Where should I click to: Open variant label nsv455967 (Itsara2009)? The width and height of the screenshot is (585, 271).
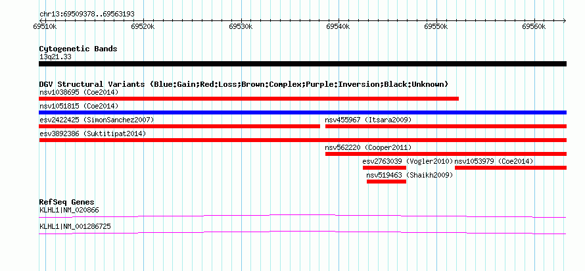click(368, 120)
